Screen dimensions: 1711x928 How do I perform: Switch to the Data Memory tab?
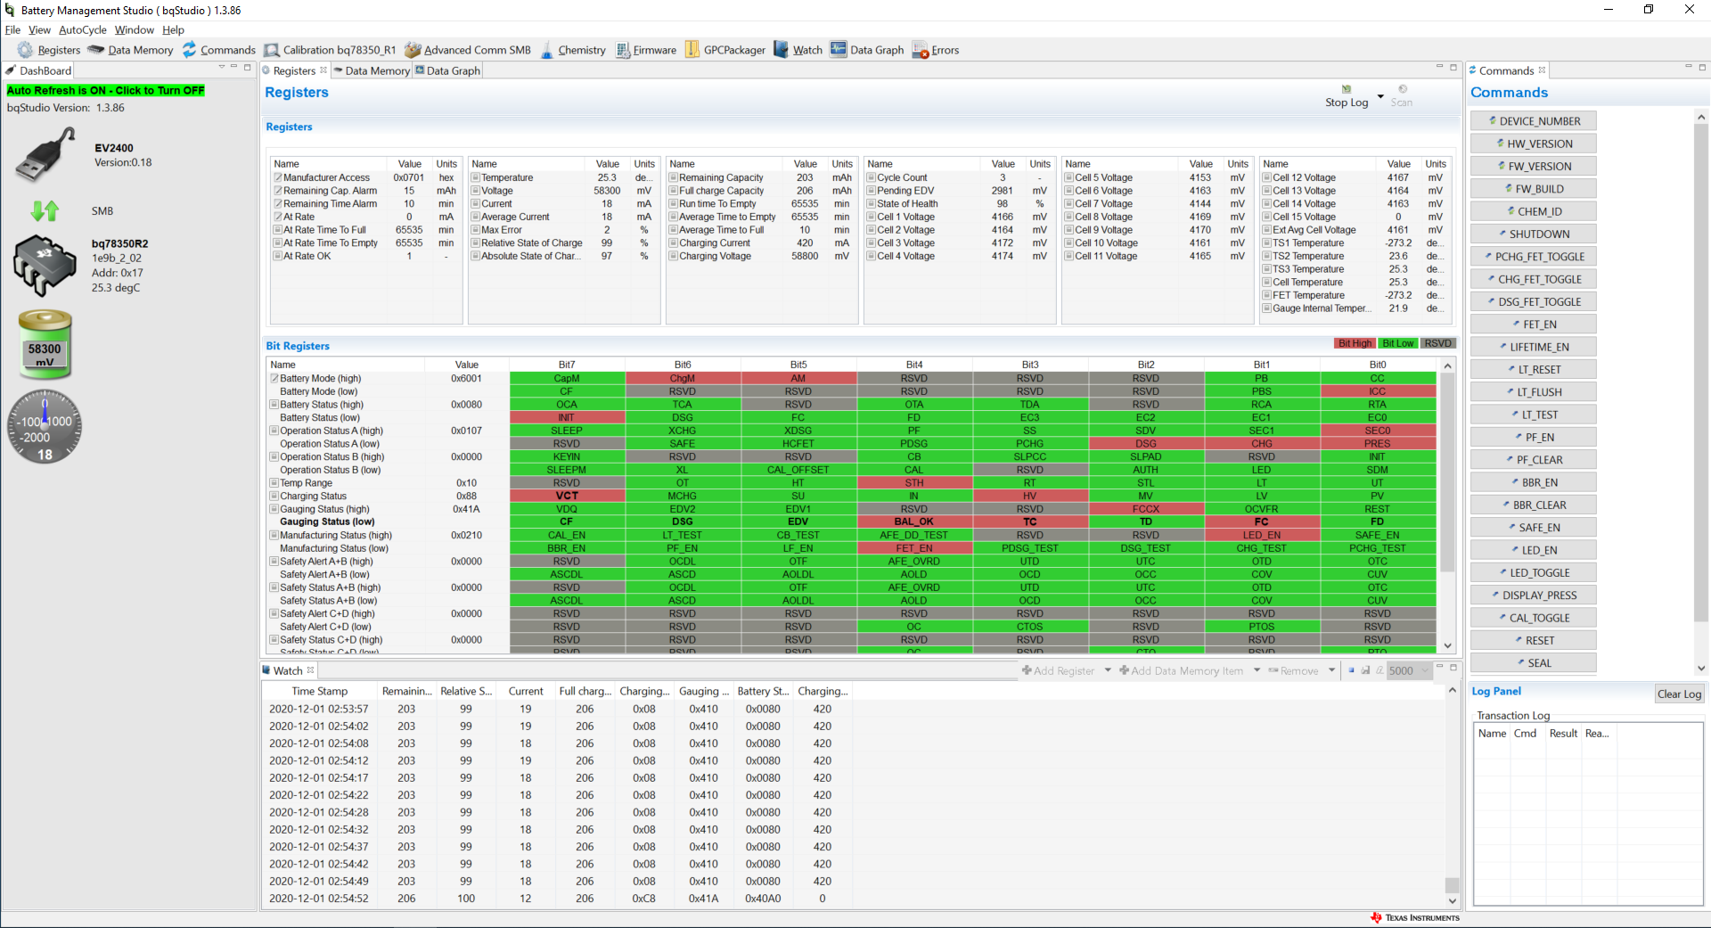371,70
